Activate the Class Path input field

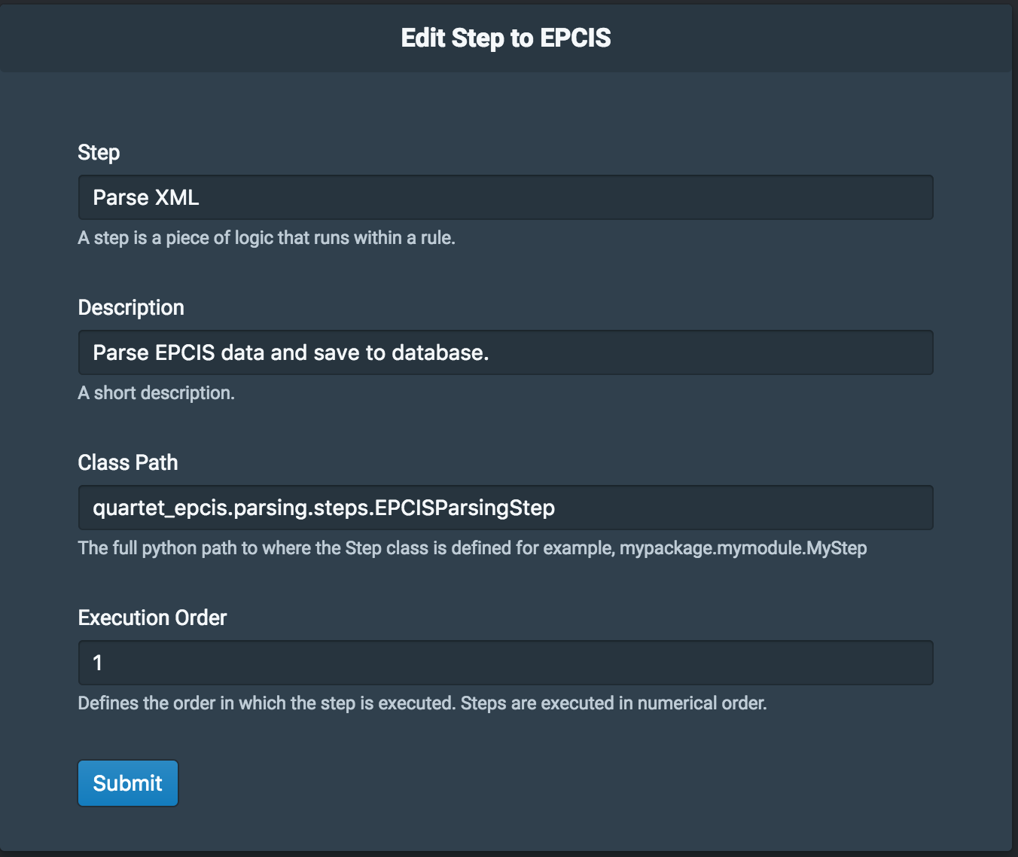coord(506,508)
